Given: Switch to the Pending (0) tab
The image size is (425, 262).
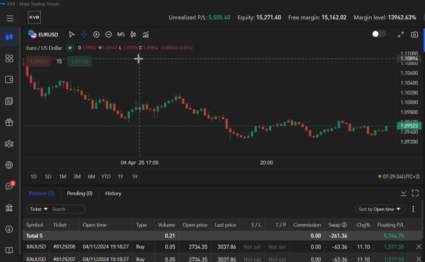Looking at the screenshot, I should 79,193.
